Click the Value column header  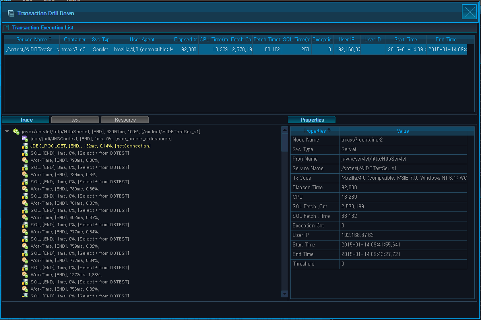(x=403, y=131)
